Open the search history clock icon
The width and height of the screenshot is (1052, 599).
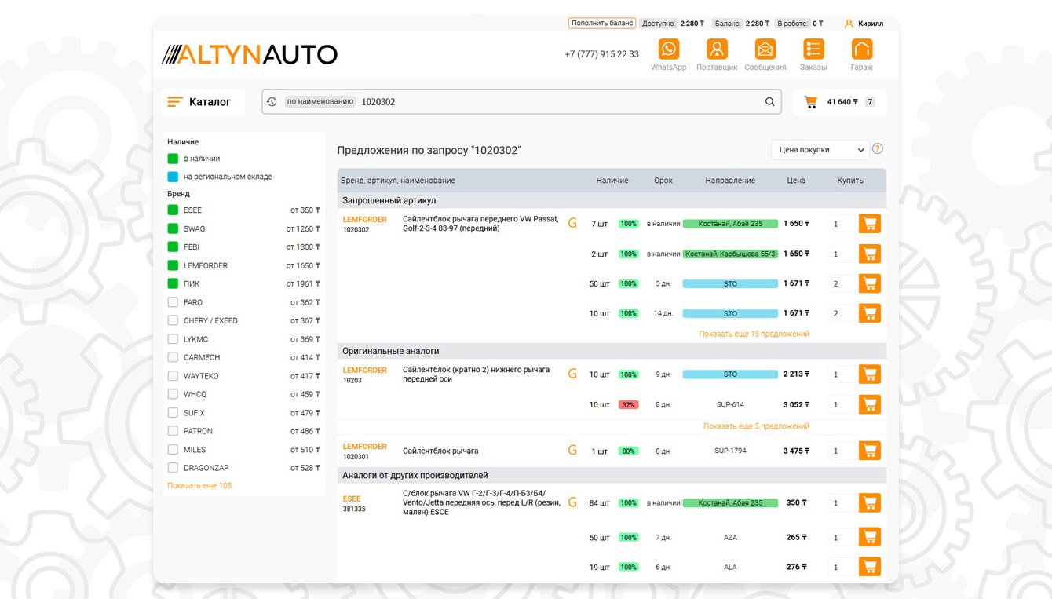[x=272, y=102]
